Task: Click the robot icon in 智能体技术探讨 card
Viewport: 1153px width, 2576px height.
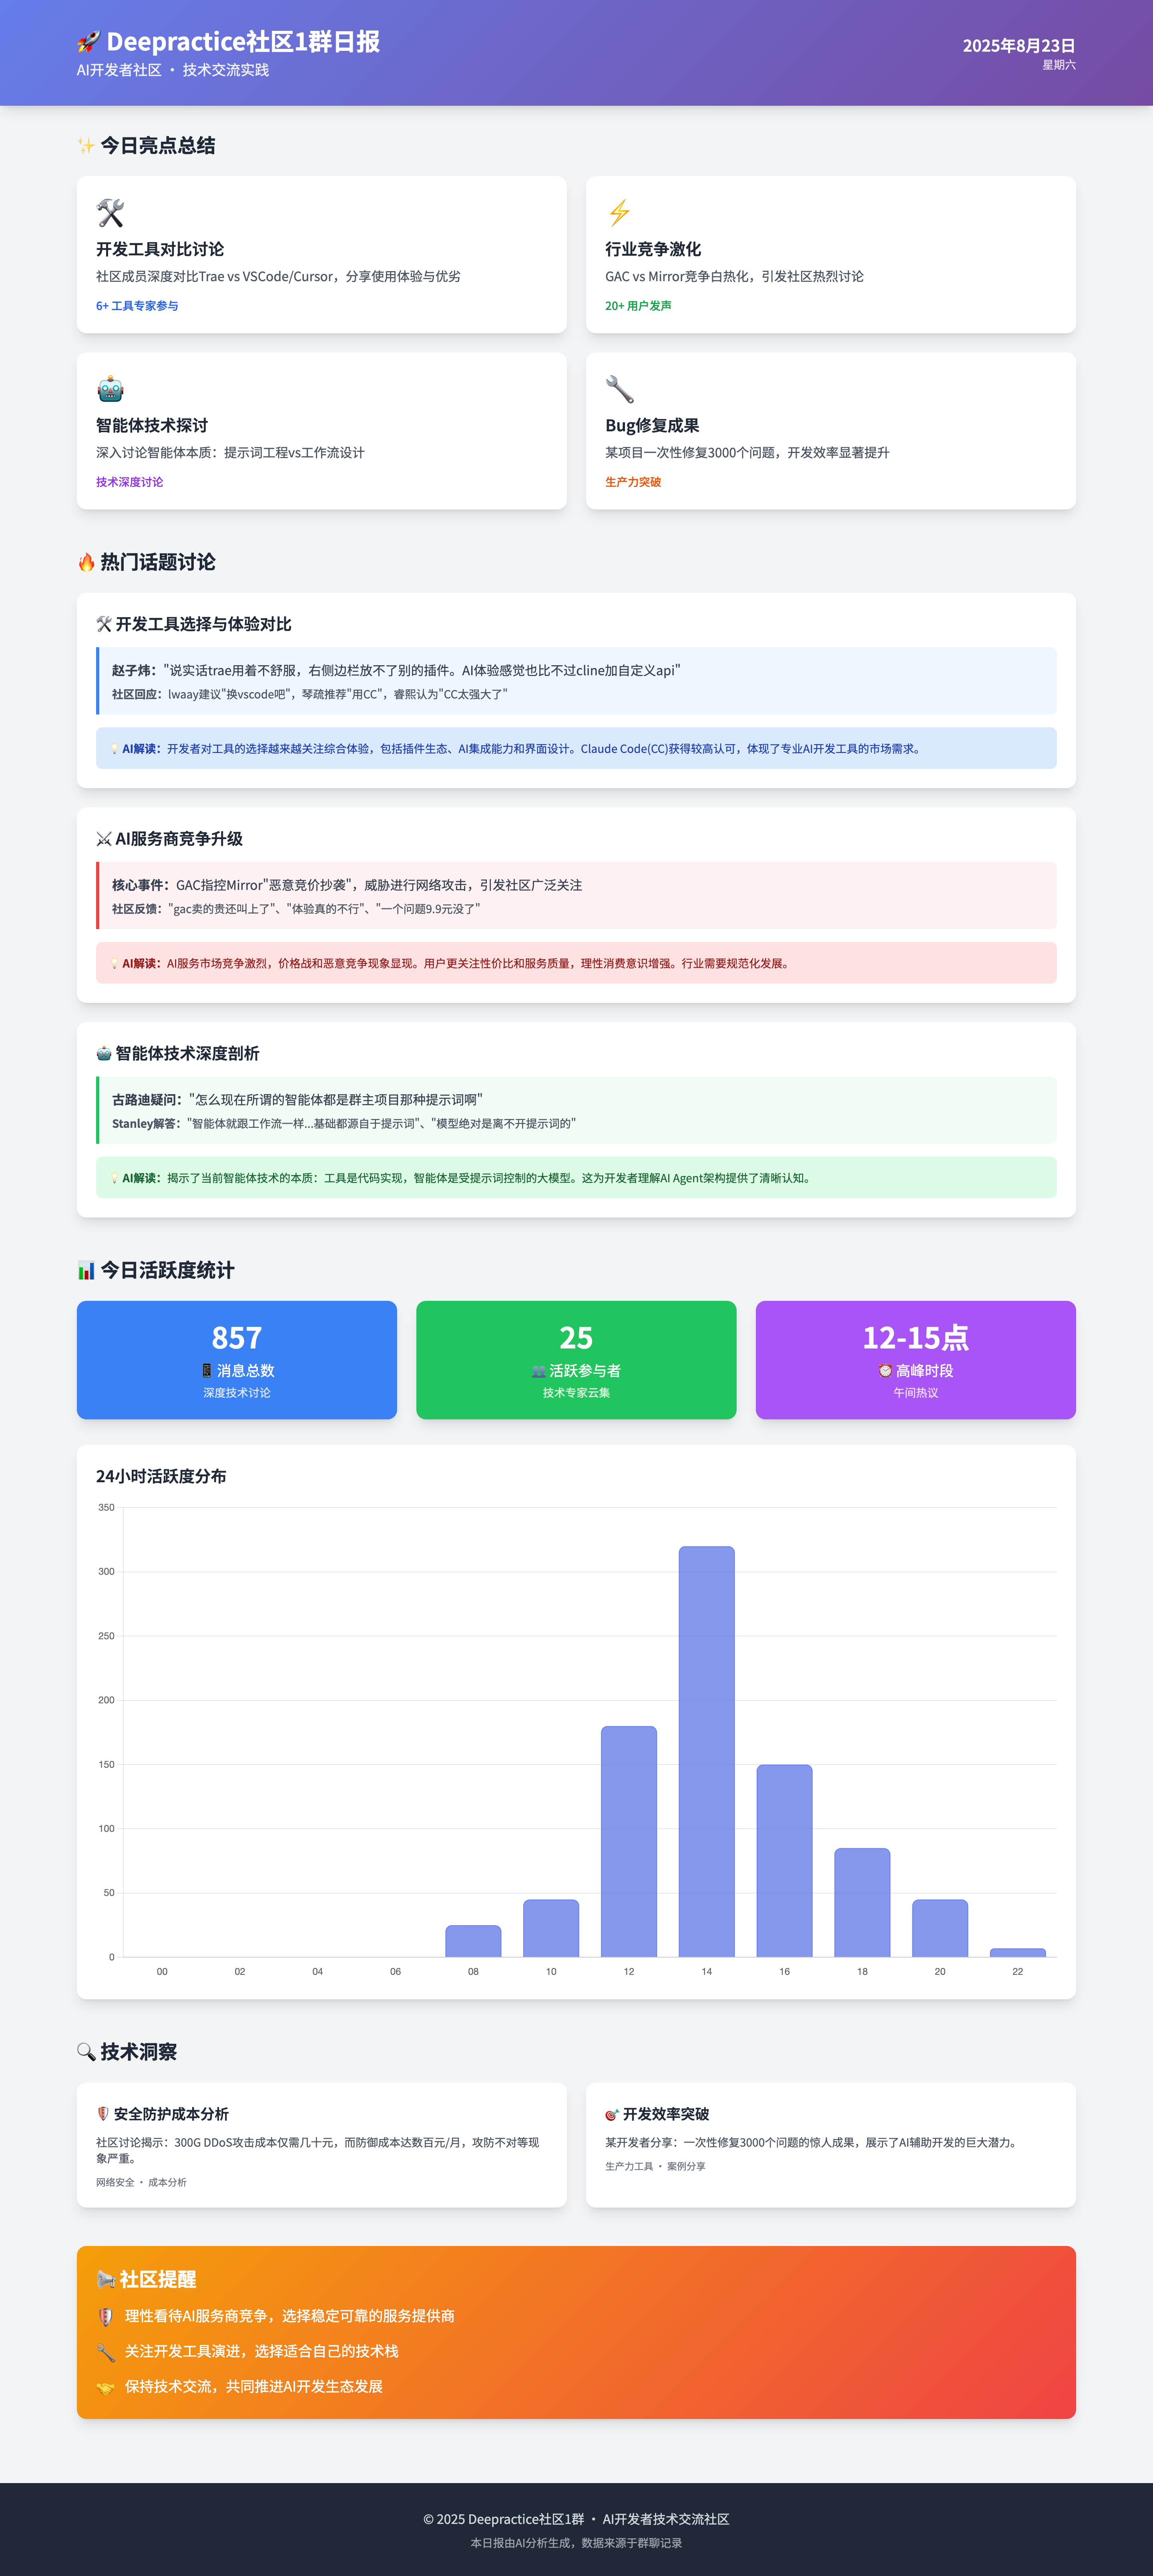Action: click(110, 389)
